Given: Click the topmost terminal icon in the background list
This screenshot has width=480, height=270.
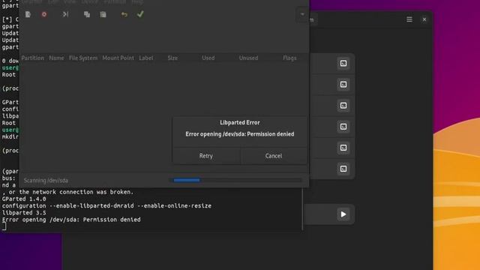Looking at the screenshot, I should [x=343, y=63].
